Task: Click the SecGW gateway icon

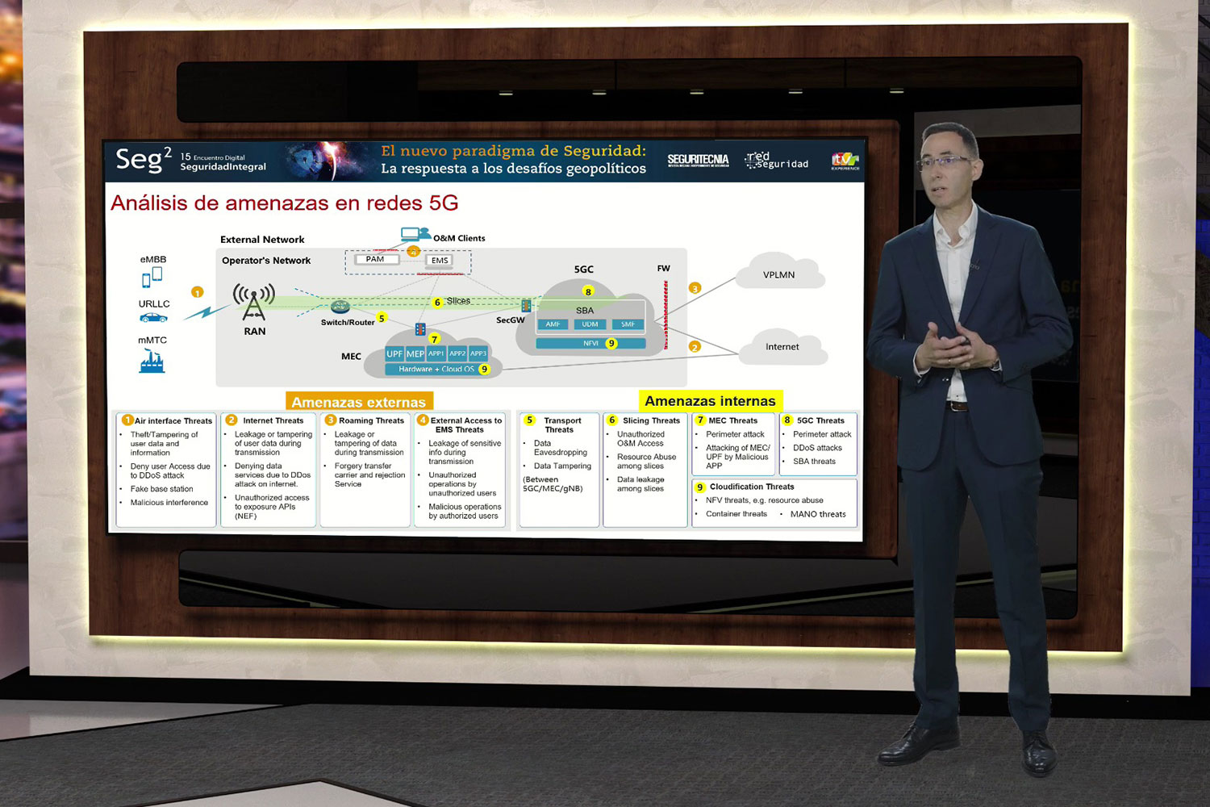Action: 526,306
